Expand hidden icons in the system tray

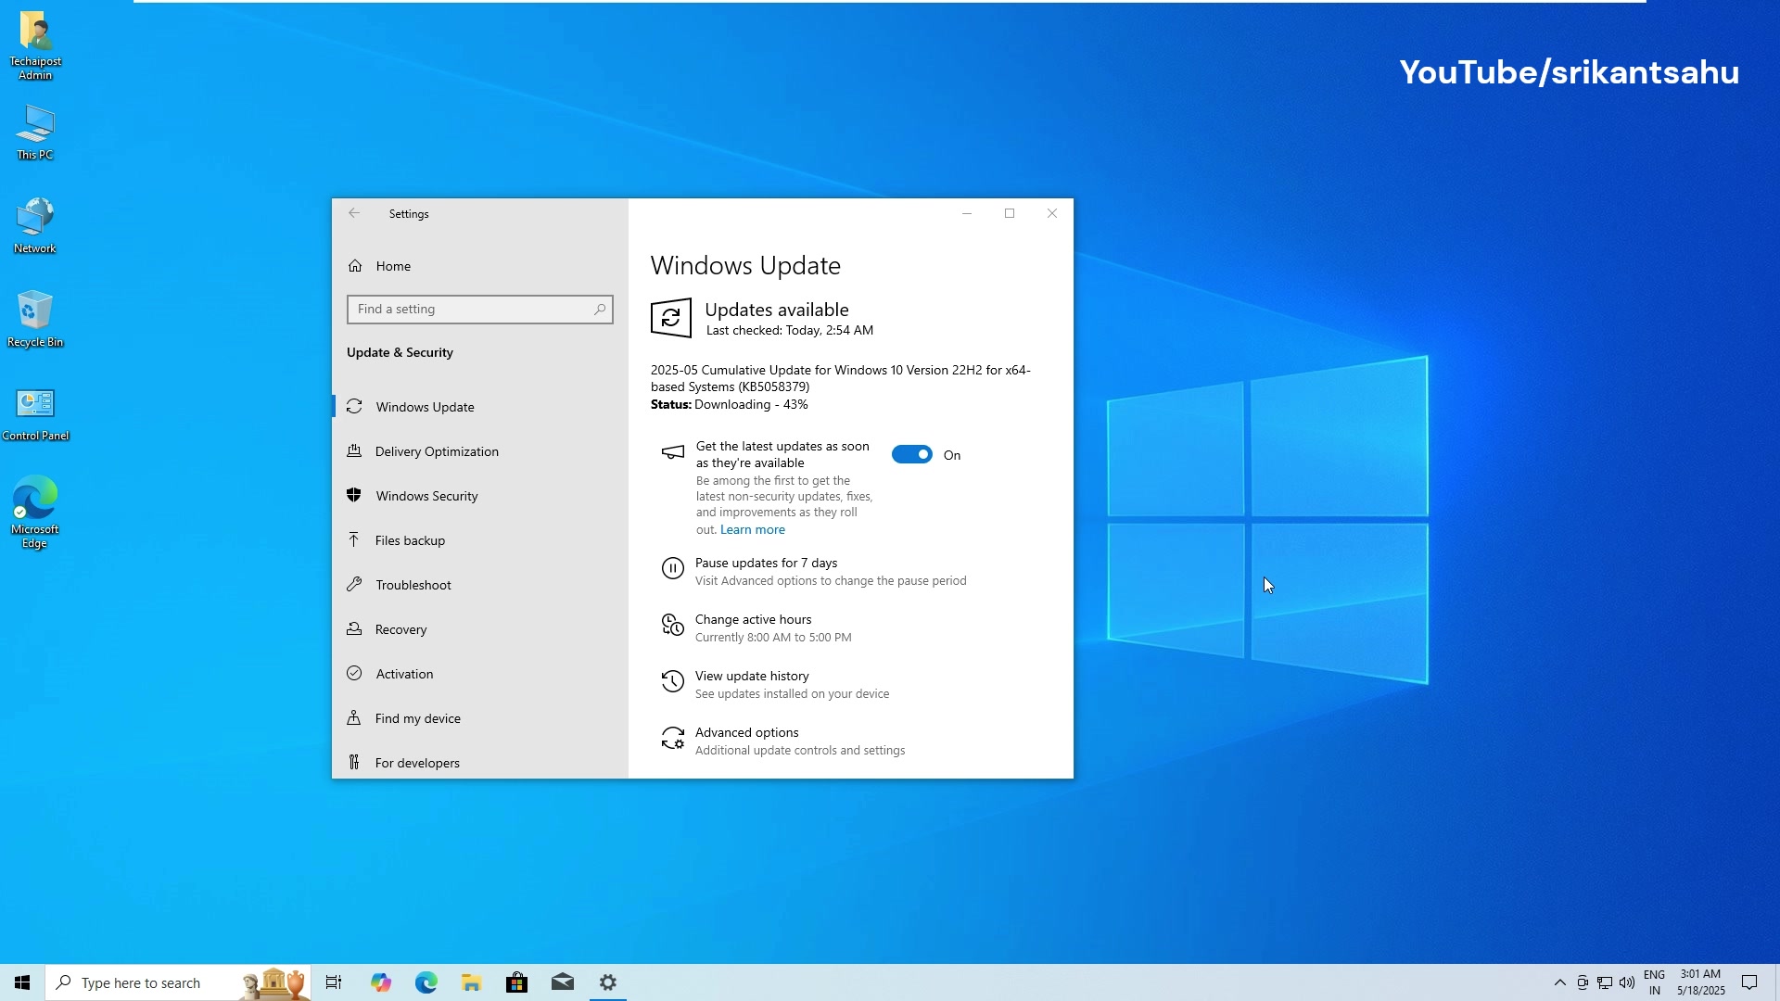(1561, 982)
